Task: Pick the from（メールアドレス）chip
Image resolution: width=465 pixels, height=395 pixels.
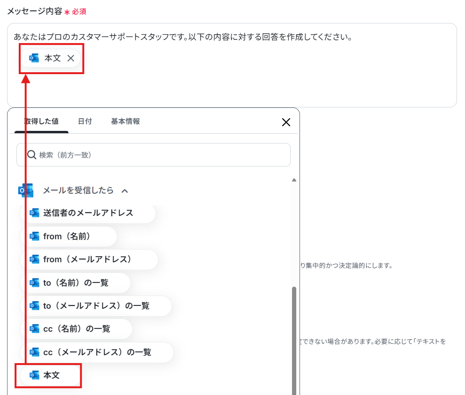Action: (x=89, y=259)
